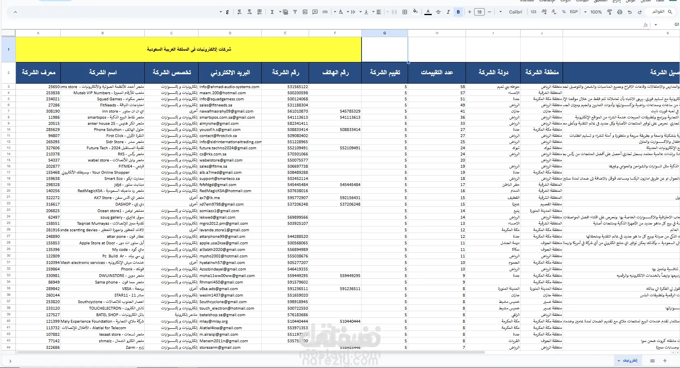Screen dimensions: 680x368
Task: Click the table icon beside the funnel
Action: tap(285, 12)
